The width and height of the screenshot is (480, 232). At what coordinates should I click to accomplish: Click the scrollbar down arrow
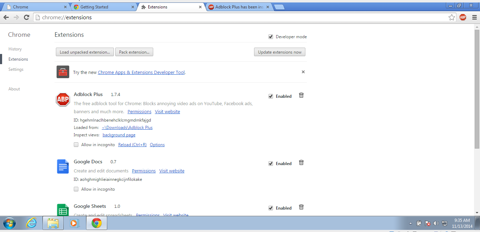(477, 213)
